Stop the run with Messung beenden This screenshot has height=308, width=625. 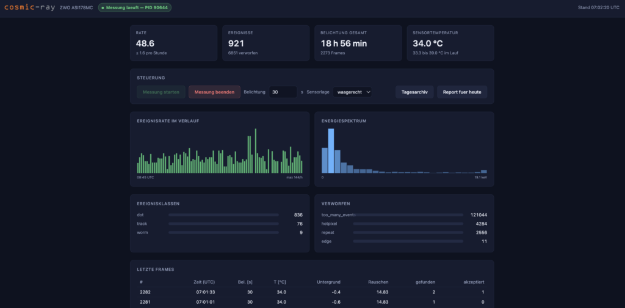click(214, 92)
